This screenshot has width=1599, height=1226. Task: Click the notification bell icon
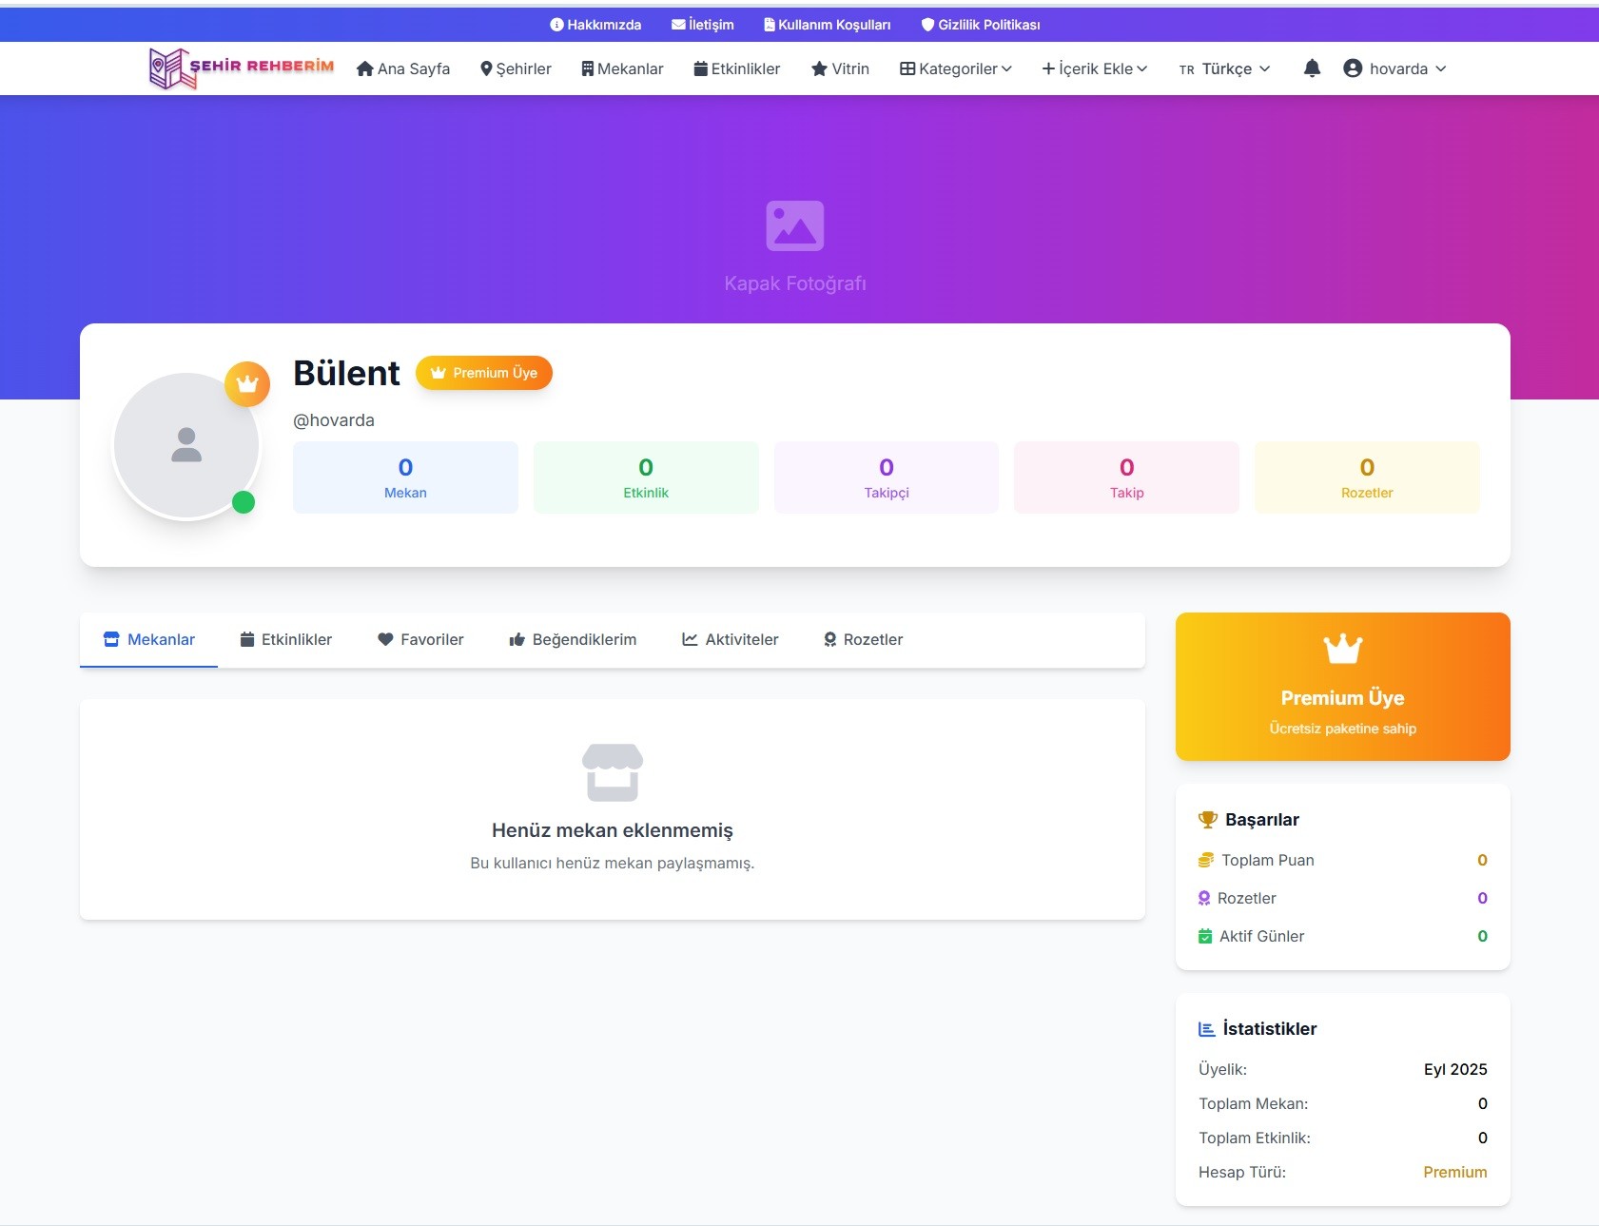pos(1312,68)
